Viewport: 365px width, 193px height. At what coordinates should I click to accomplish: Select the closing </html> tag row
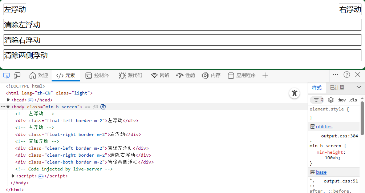pos(15,189)
